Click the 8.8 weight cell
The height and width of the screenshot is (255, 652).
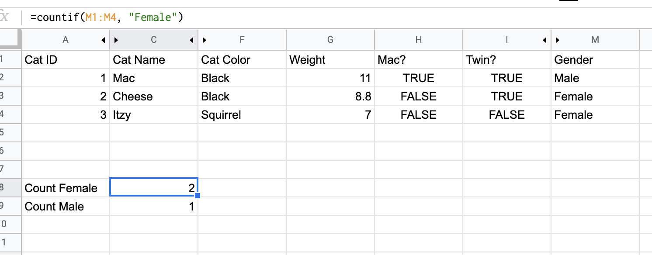[x=330, y=96]
